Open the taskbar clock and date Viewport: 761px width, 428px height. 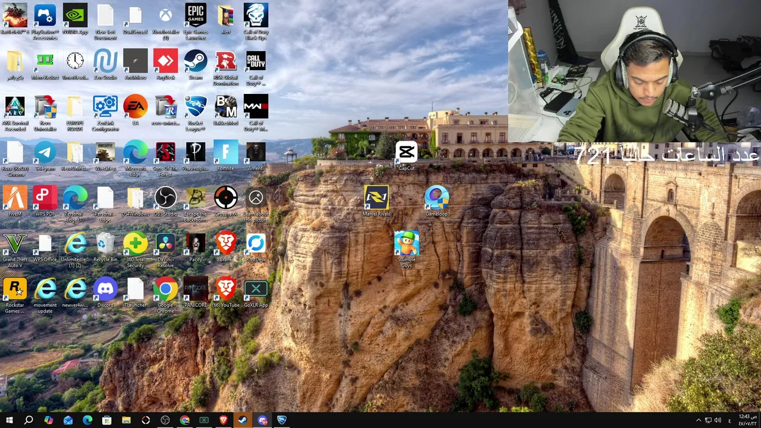[748, 420]
